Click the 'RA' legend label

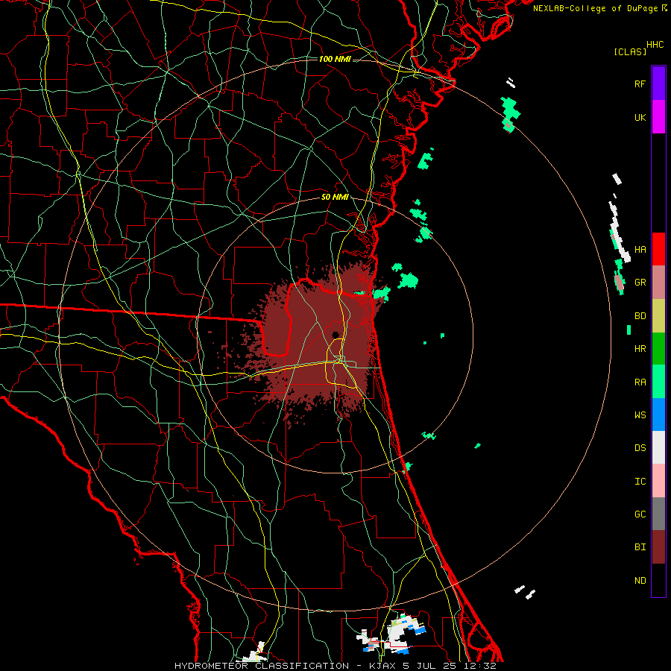tap(640, 382)
